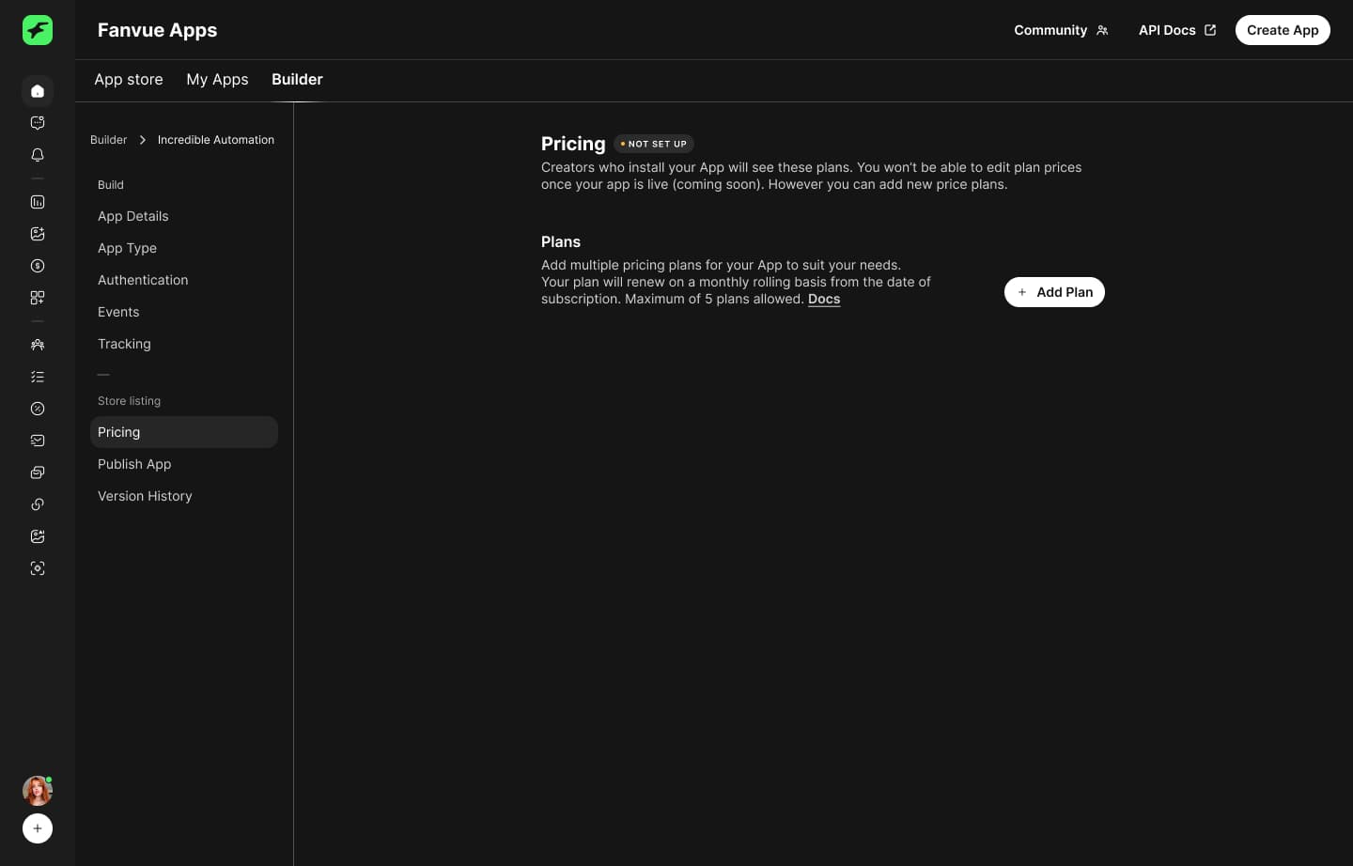Open the Docs link in Plans text

[x=824, y=299]
